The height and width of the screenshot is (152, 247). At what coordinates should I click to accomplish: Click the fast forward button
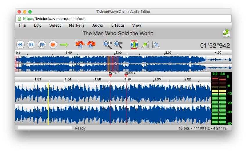tap(42, 45)
